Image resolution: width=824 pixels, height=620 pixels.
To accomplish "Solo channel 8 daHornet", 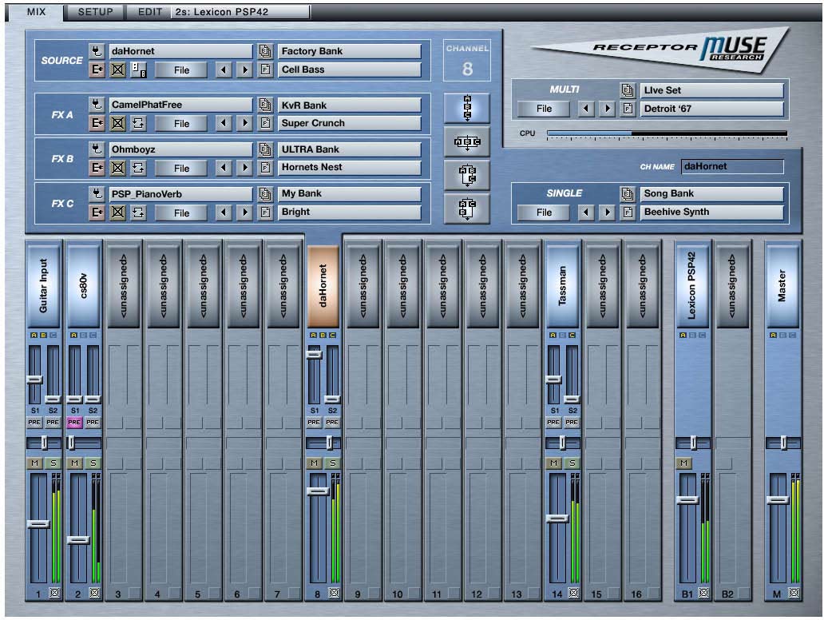I will point(332,463).
